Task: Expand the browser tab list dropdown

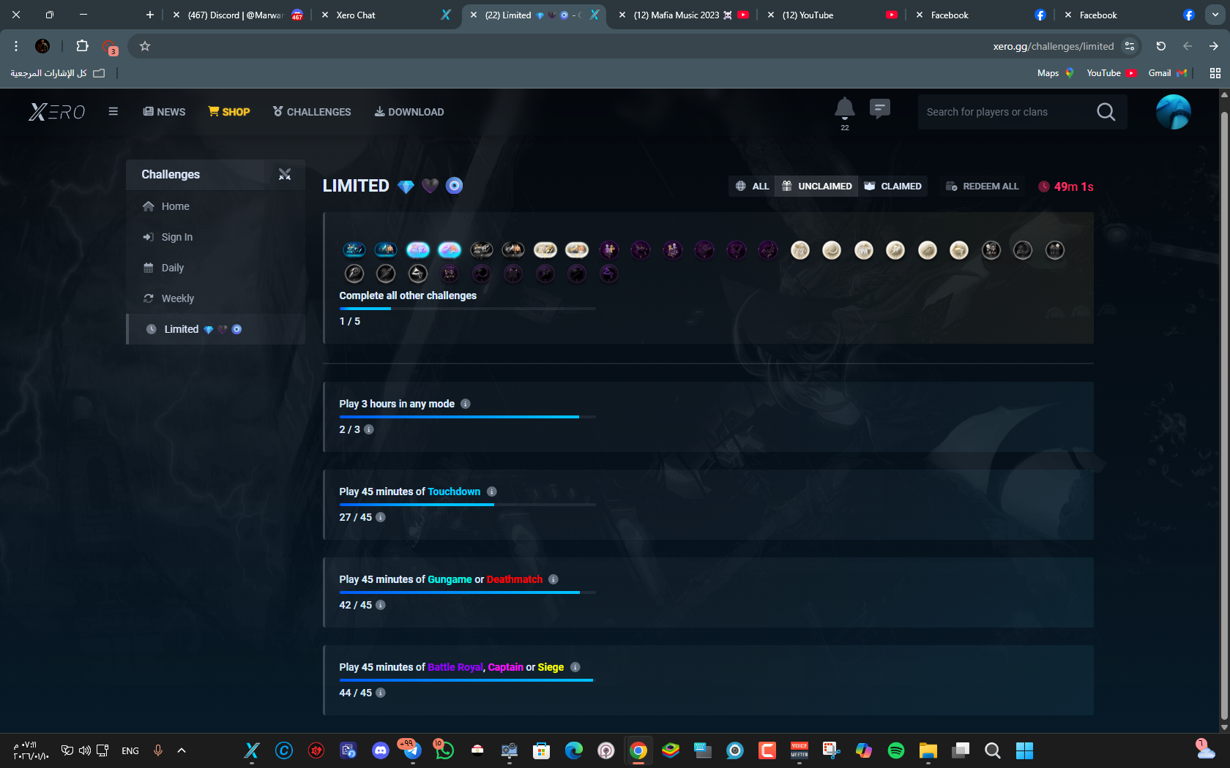Action: (1215, 15)
